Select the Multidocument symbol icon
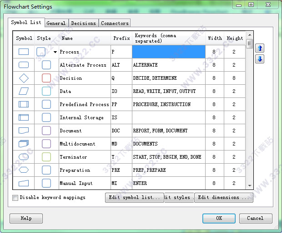Screen dimensions: 282x233 (24, 144)
